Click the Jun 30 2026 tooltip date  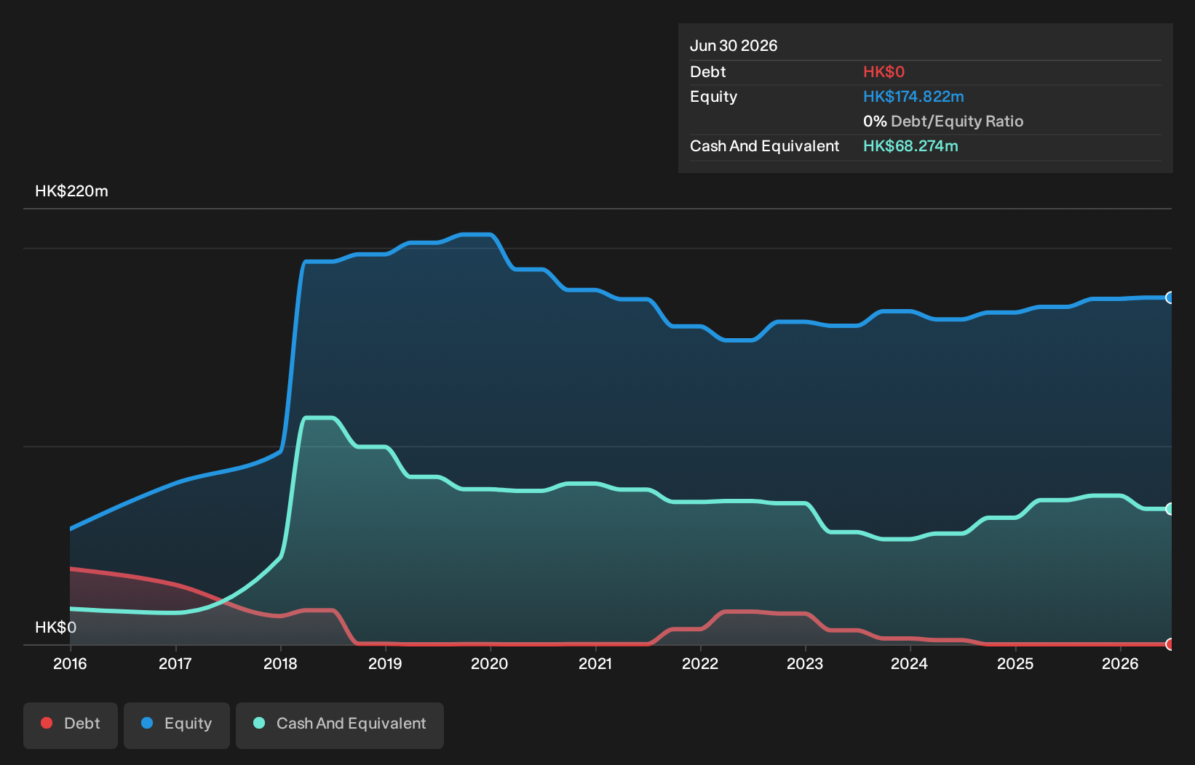pos(734,46)
